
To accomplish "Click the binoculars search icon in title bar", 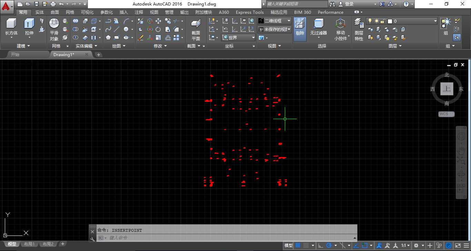I will point(332,4).
